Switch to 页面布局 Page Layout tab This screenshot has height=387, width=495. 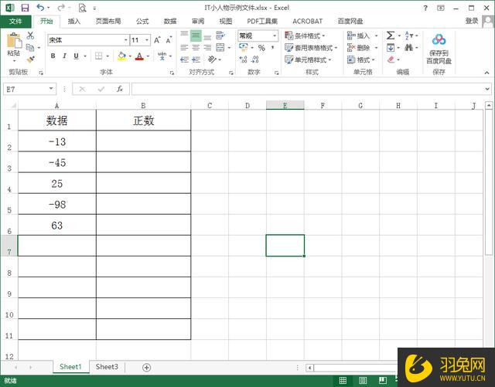tap(108, 21)
